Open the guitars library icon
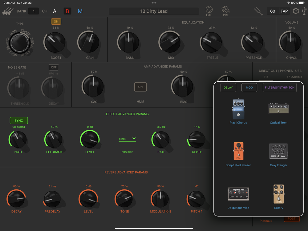 (x=8, y=11)
